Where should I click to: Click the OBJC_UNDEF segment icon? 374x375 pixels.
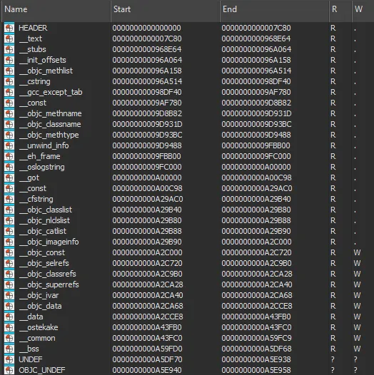(x=9, y=370)
